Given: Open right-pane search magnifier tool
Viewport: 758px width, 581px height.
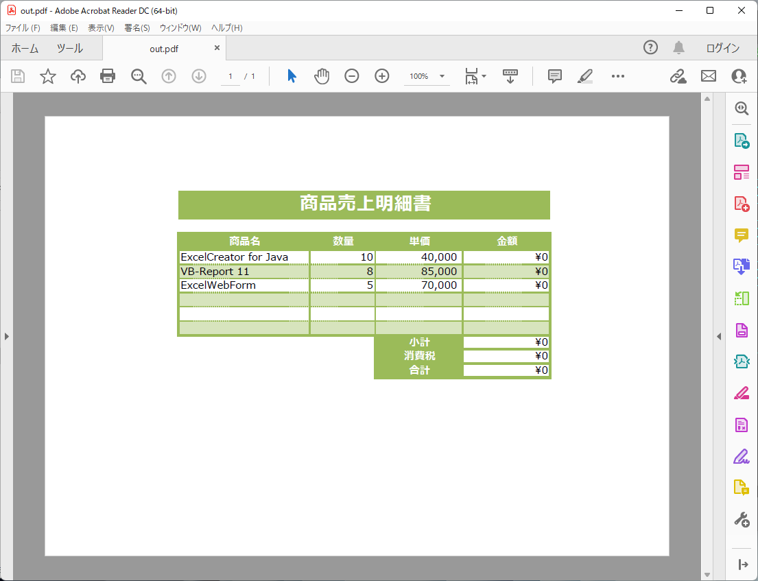Looking at the screenshot, I should point(742,108).
